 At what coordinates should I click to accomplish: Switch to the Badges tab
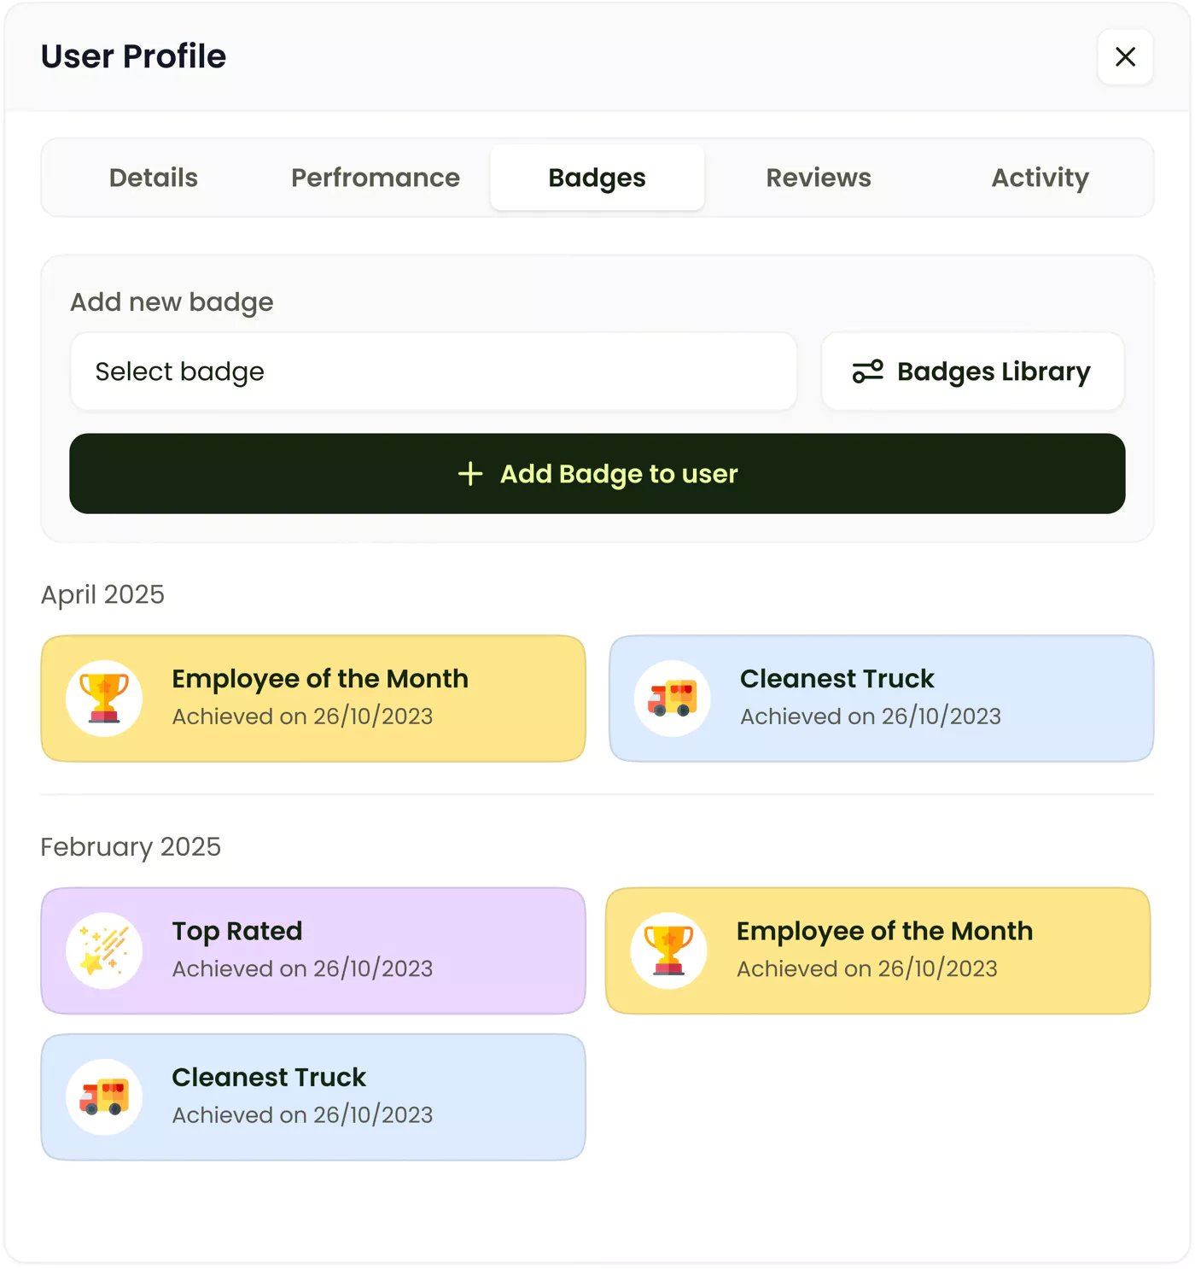click(597, 178)
